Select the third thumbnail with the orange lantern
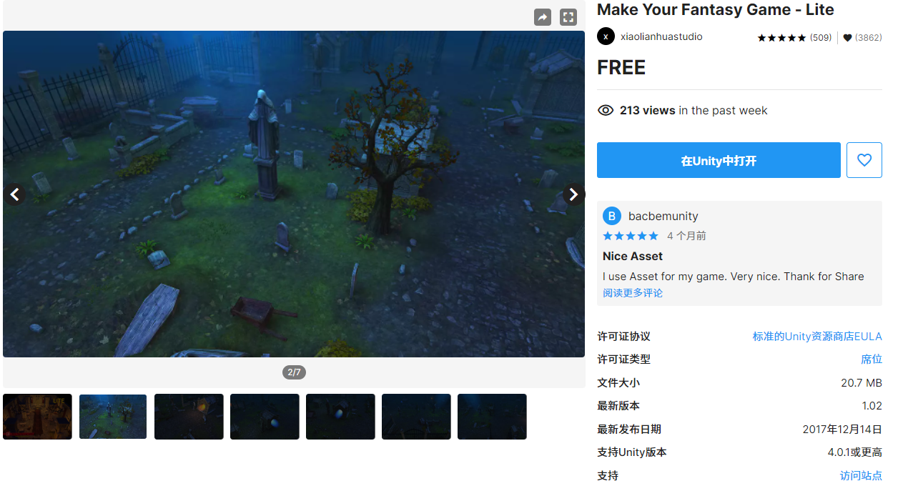The width and height of the screenshot is (913, 491). [x=189, y=417]
